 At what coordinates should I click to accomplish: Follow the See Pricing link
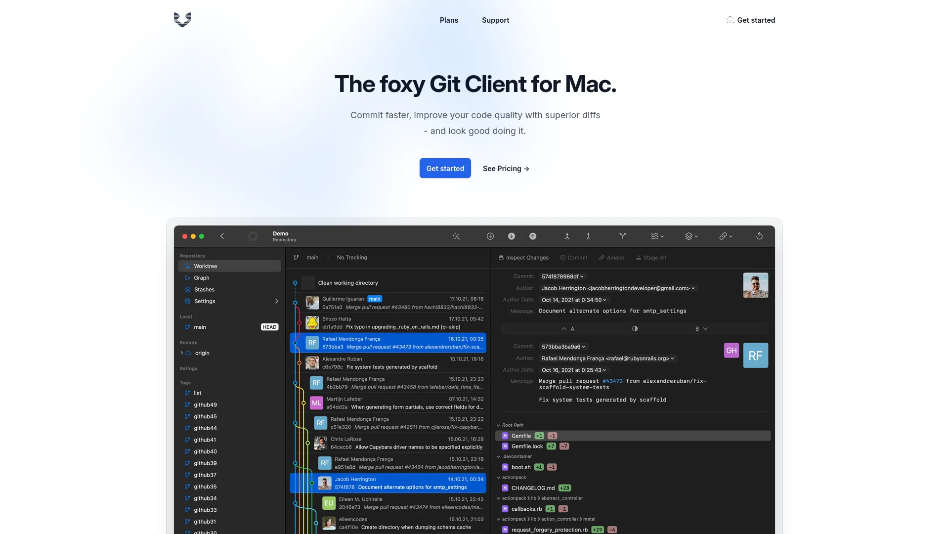506,169
